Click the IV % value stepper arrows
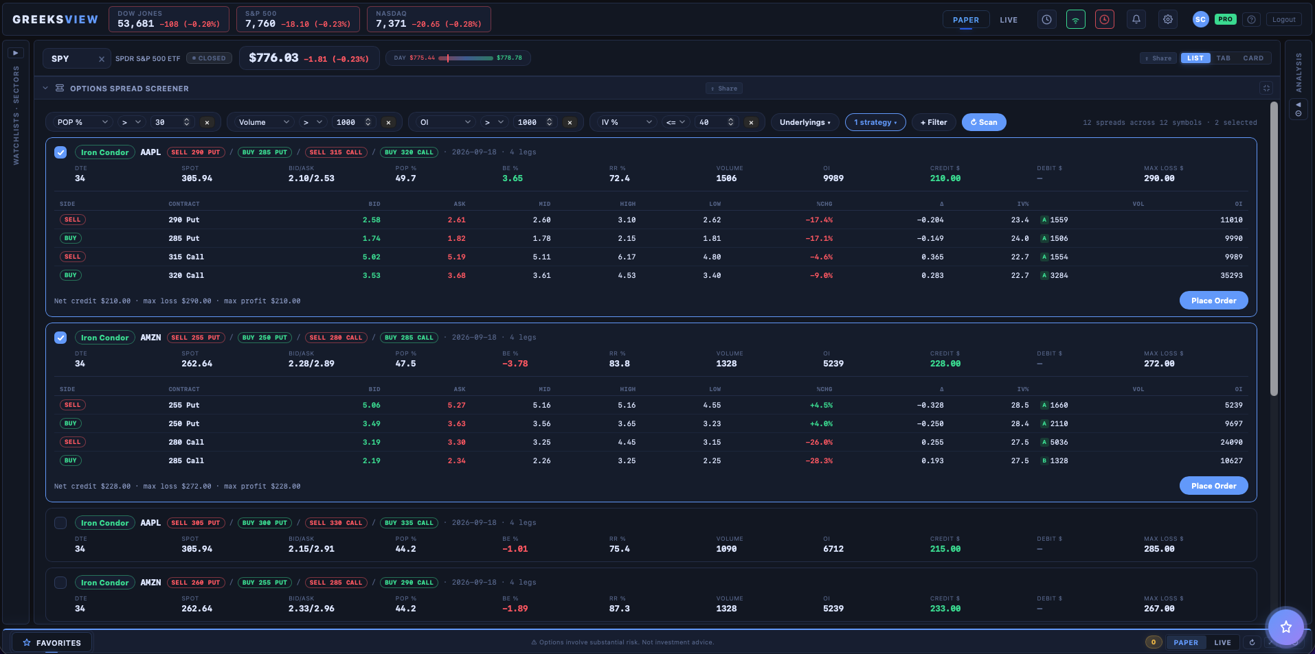1315x654 pixels. click(x=730, y=122)
